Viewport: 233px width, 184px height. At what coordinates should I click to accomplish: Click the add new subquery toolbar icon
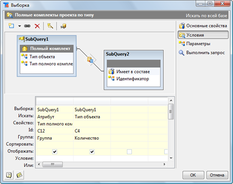(11, 26)
